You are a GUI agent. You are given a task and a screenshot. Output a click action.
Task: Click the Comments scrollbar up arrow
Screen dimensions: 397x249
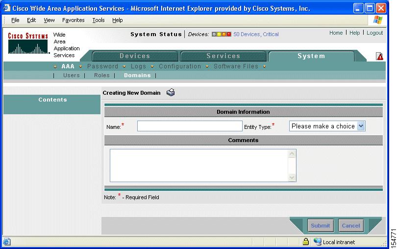pyautogui.click(x=292, y=153)
